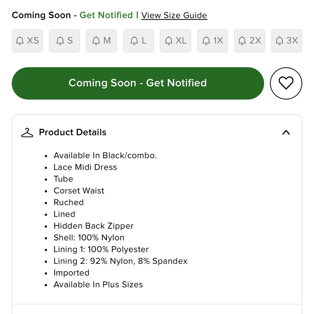314x314 pixels.
Task: Click the bell icon on XL size
Action: point(169,41)
